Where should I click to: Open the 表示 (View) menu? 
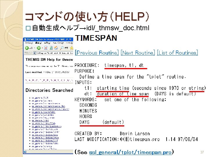click(x=47, y=43)
